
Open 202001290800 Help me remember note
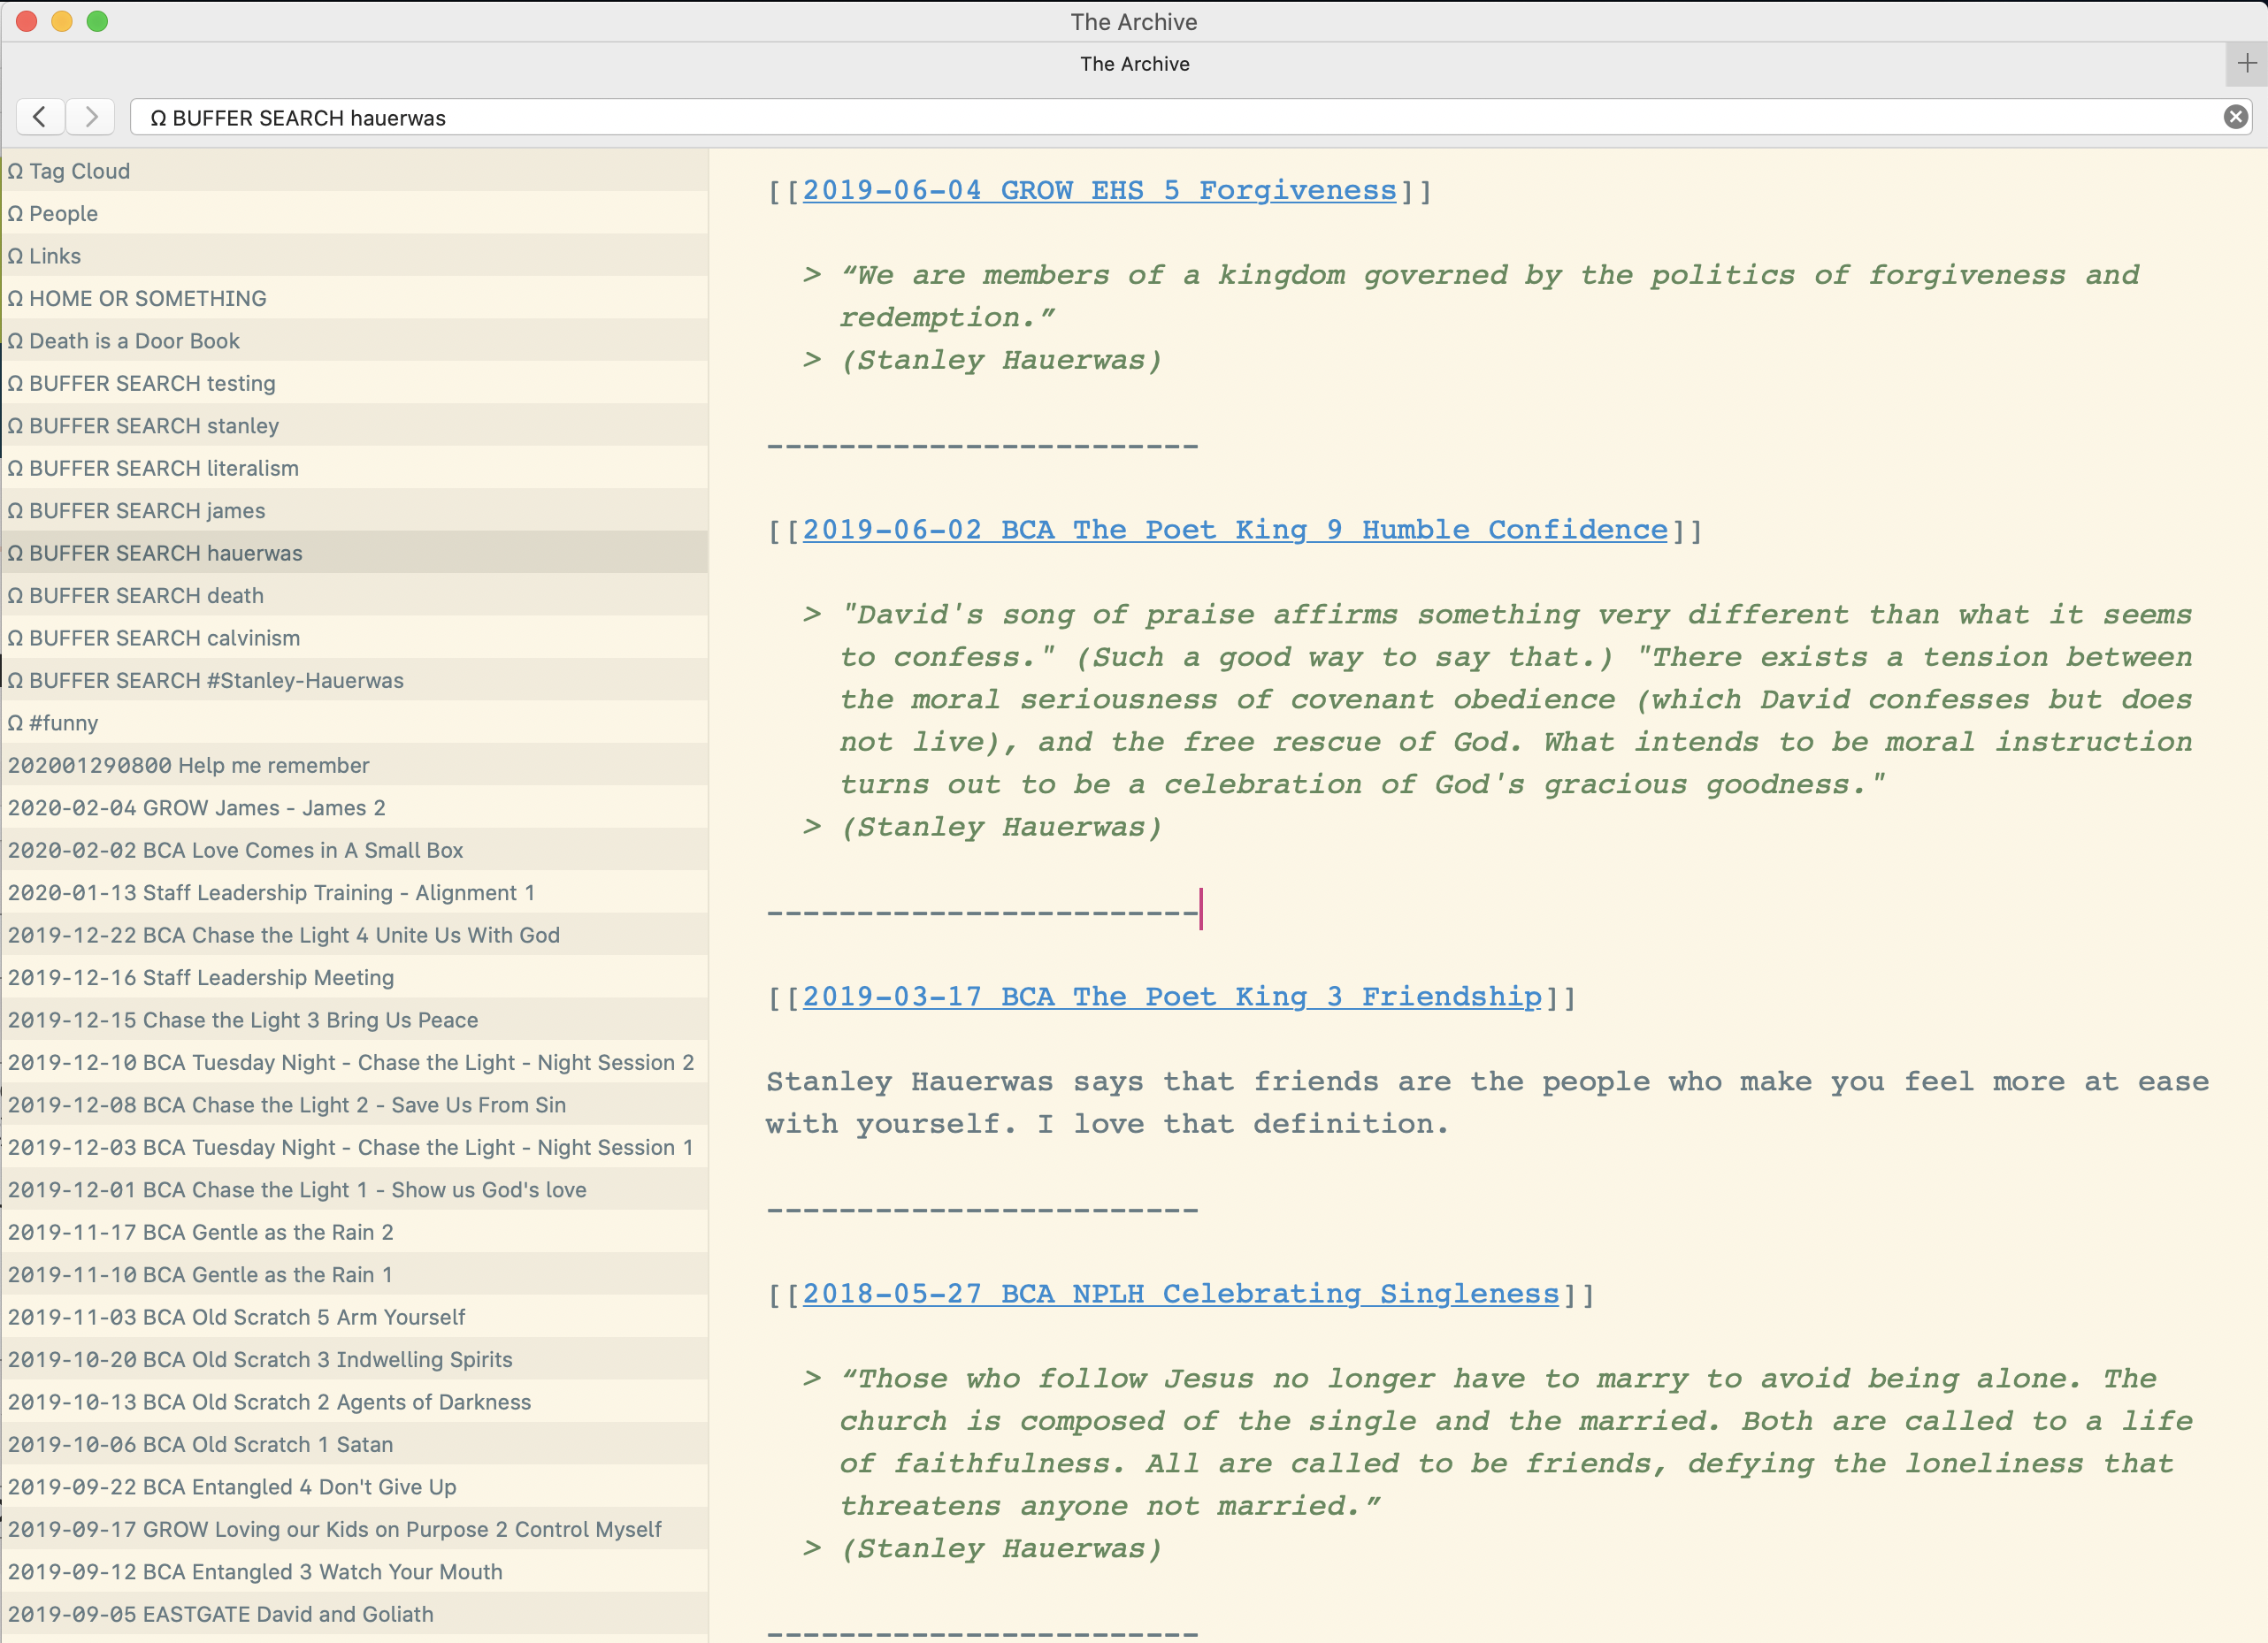pos(354,766)
